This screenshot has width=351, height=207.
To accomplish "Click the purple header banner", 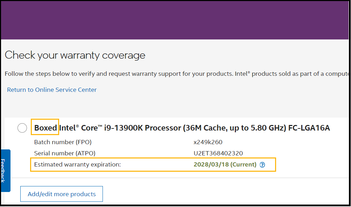I will point(175,20).
